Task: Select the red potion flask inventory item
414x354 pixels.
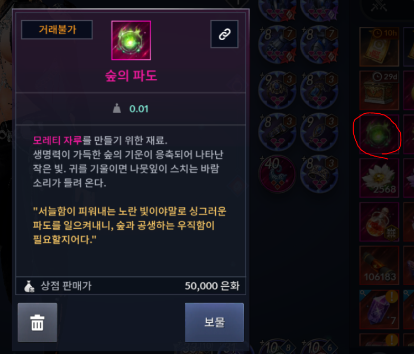Action: [x=379, y=222]
